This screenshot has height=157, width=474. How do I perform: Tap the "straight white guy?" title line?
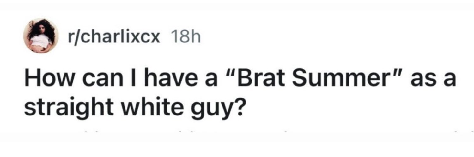point(133,108)
